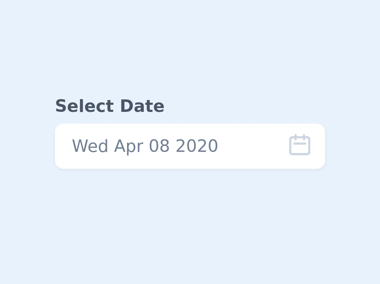Click the "Wed Apr 08 2020" date text

pos(145,146)
